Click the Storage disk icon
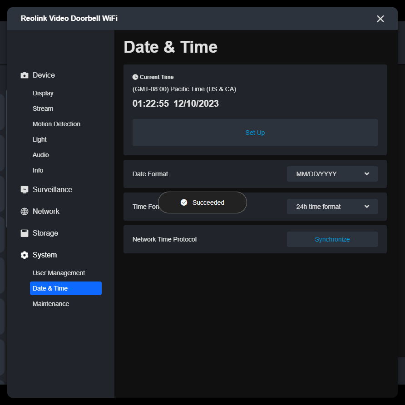The image size is (405, 405). 24,233
